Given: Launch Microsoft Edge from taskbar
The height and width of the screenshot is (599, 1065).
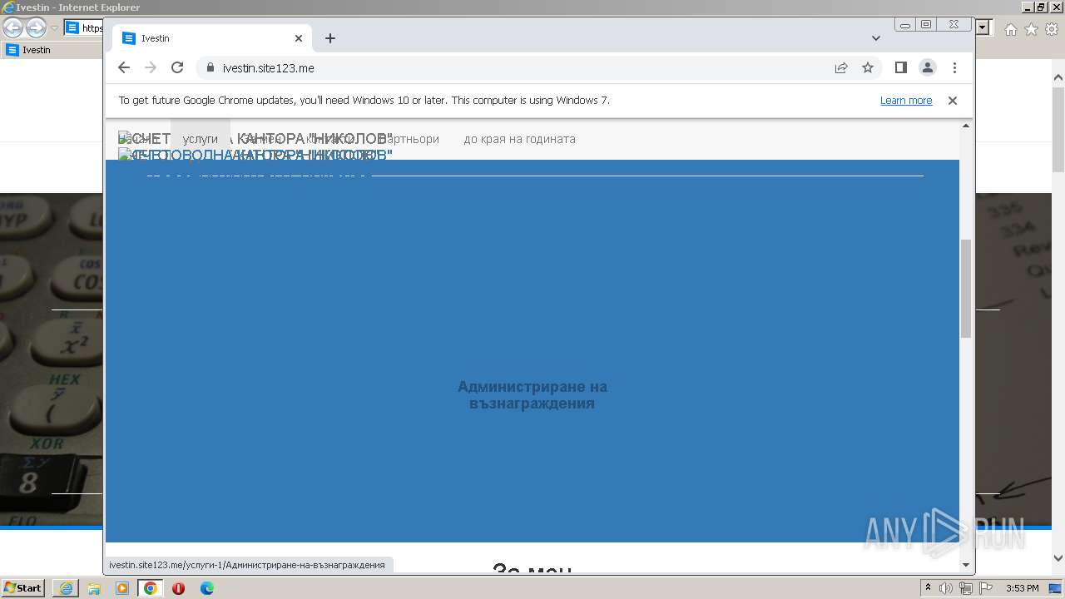Looking at the screenshot, I should coord(207,588).
